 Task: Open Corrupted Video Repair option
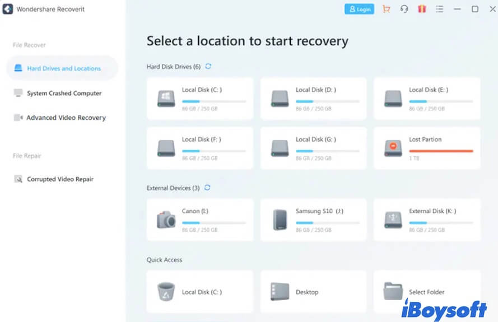(x=60, y=179)
